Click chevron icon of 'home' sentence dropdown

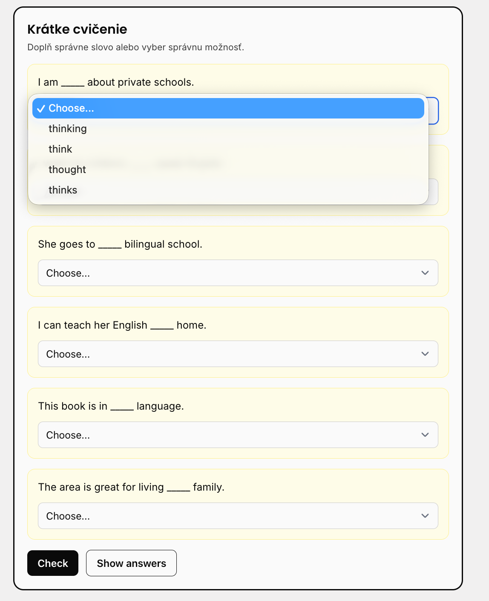[x=425, y=354]
